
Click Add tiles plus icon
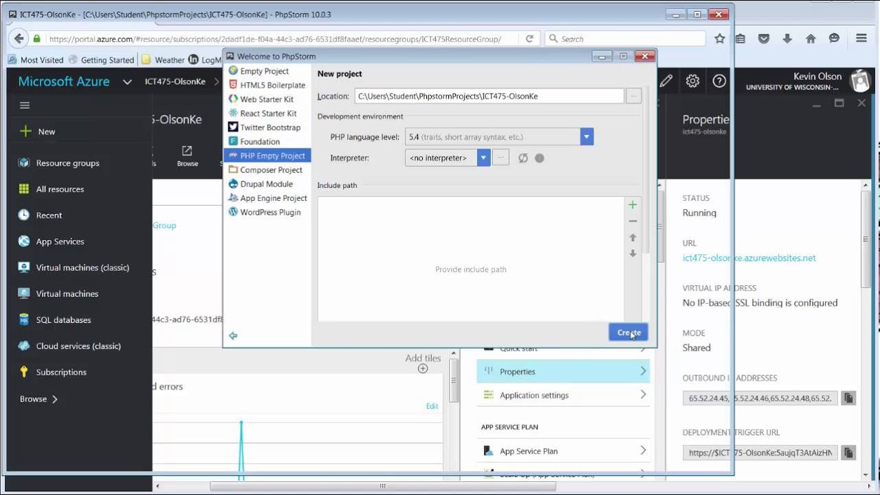(x=423, y=368)
